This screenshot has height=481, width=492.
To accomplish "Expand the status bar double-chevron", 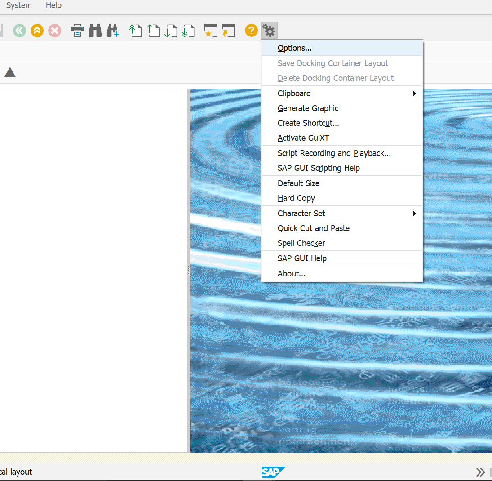I will pos(480,472).
